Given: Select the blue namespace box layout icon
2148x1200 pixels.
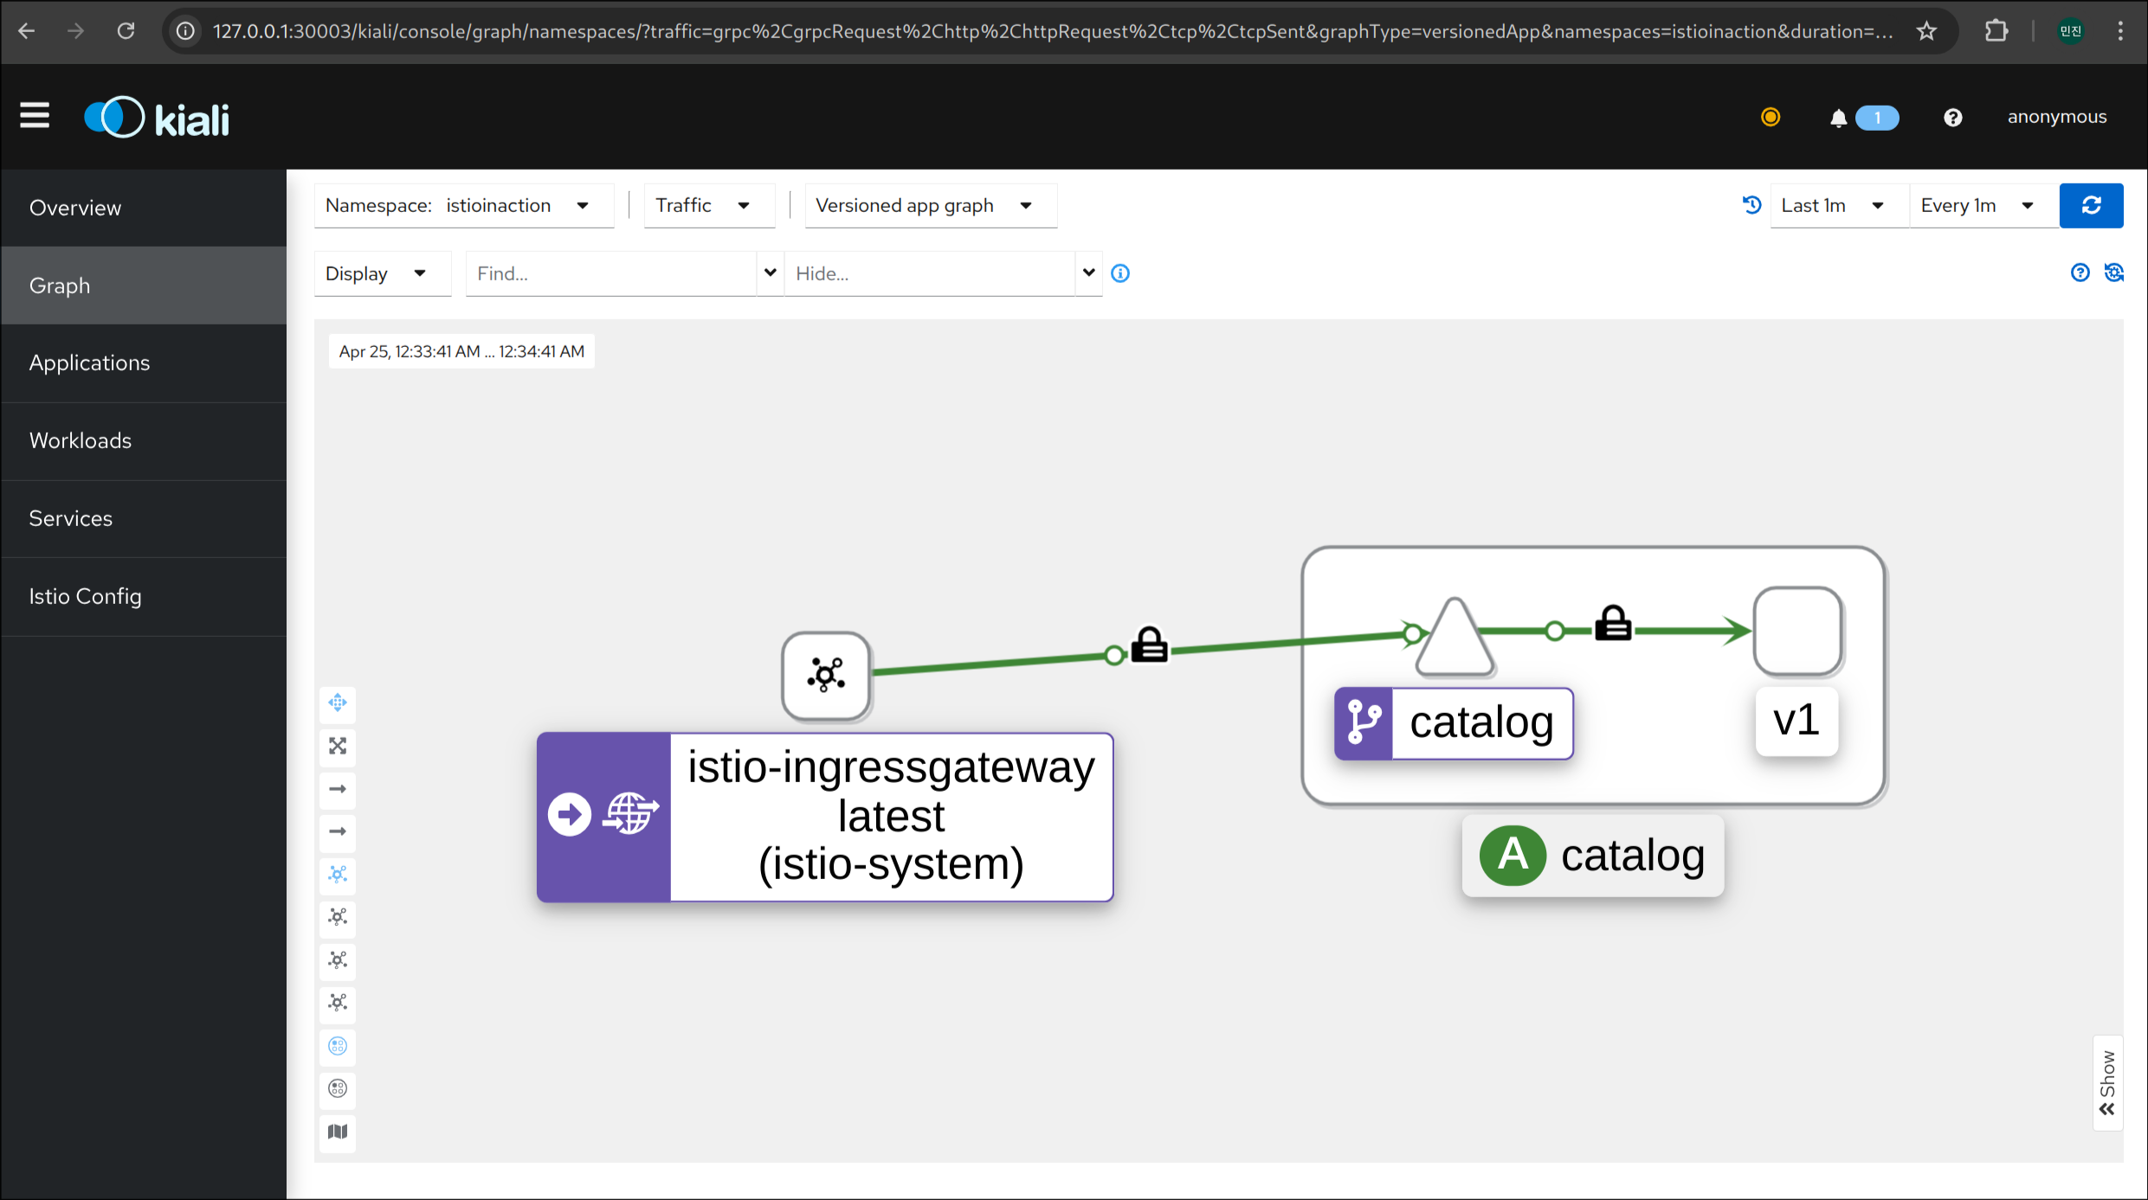Looking at the screenshot, I should [x=338, y=1046].
